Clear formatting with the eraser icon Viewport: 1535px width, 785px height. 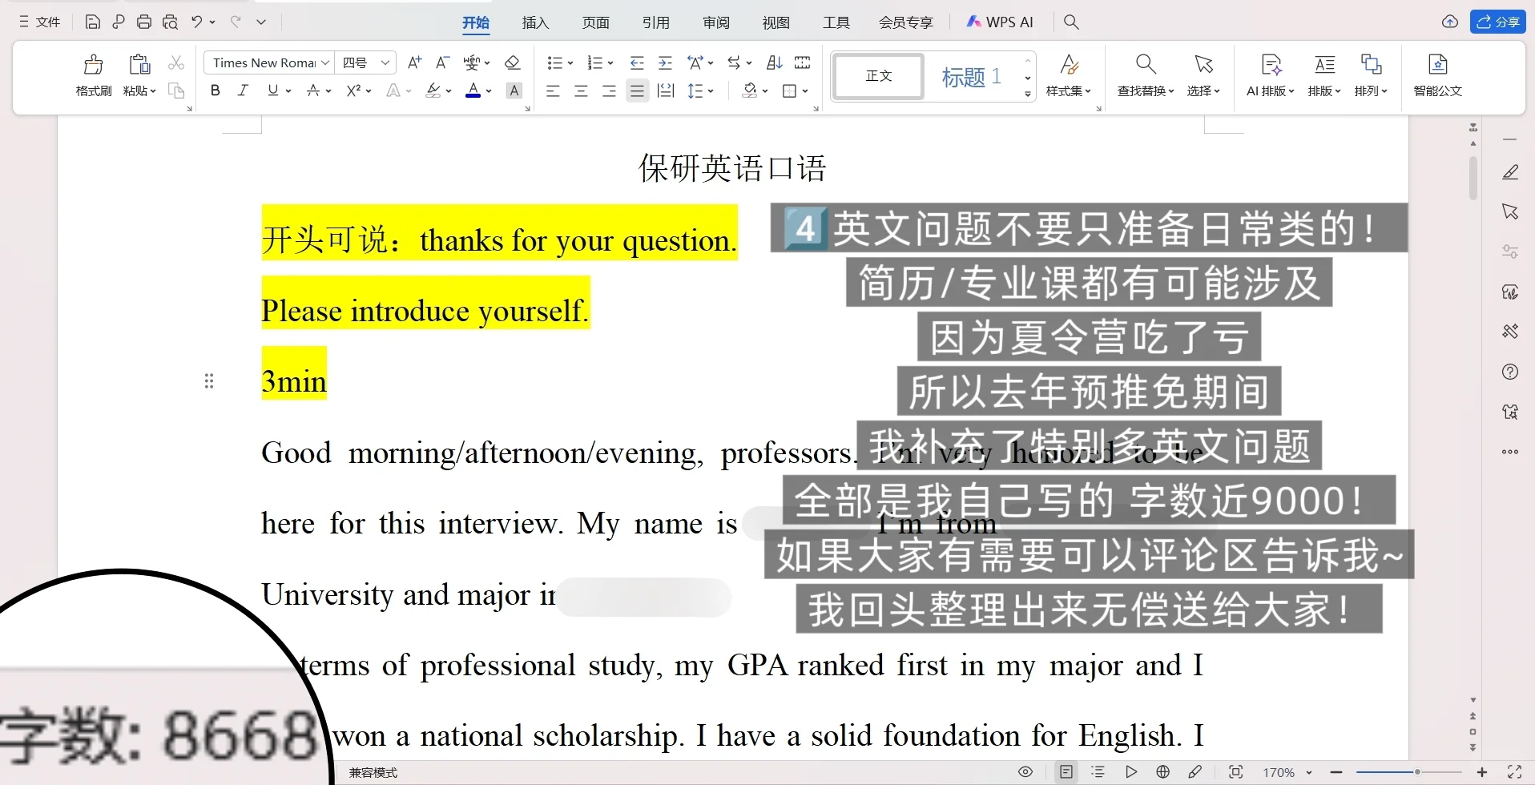(513, 62)
